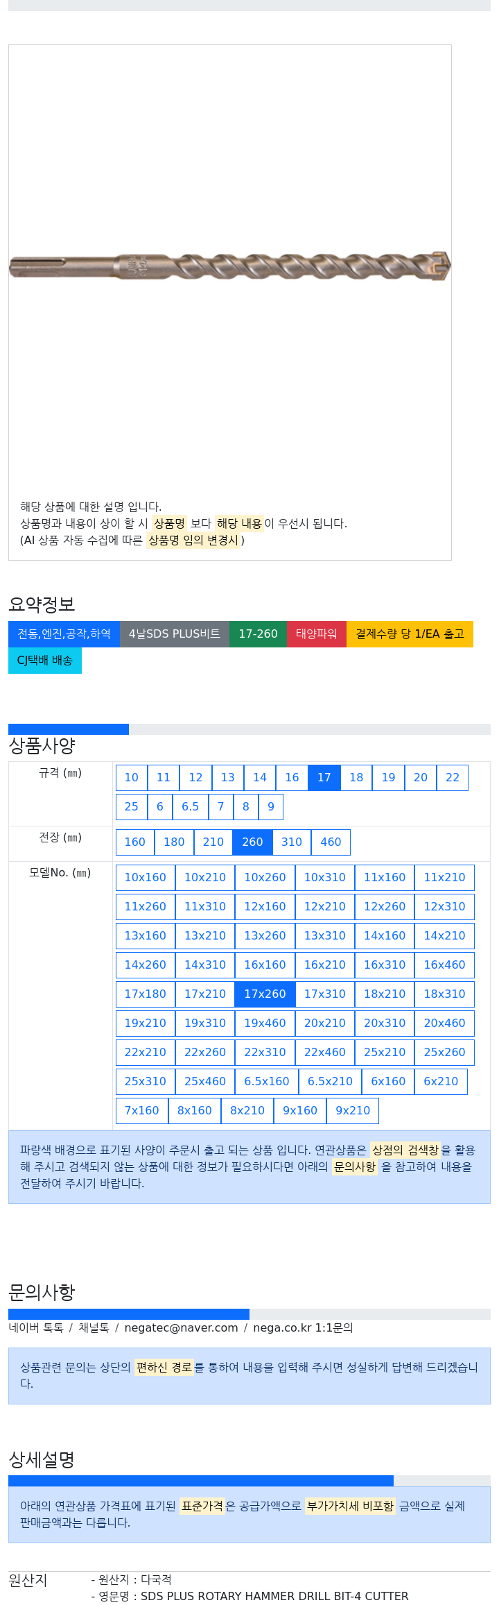Image resolution: width=499 pixels, height=1605 pixels.
Task: Click the red 태양파워 brand tag
Action: click(x=317, y=634)
